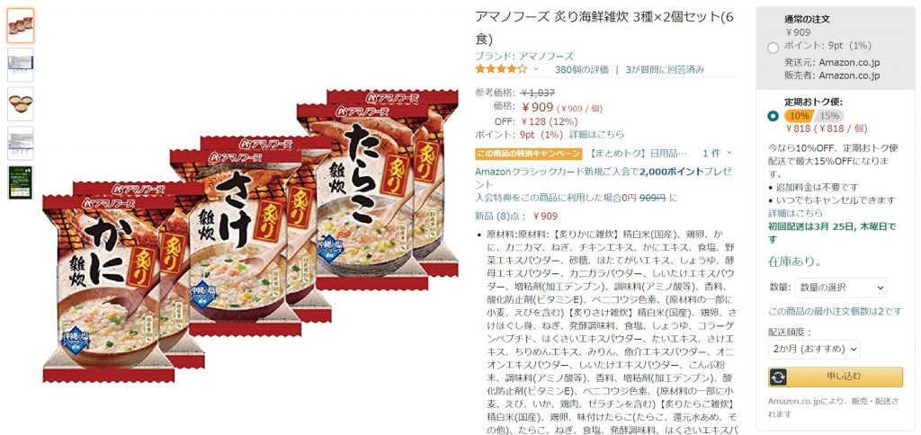921x435 pixels.
Task: Select fourth thumbnail with nutrition text
Action: [x=21, y=143]
